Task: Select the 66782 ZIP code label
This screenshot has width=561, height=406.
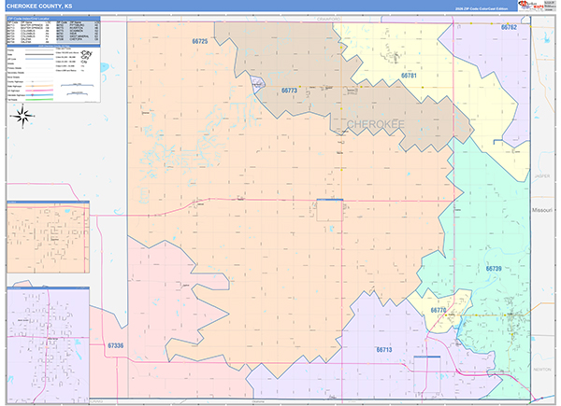Action: (x=509, y=27)
